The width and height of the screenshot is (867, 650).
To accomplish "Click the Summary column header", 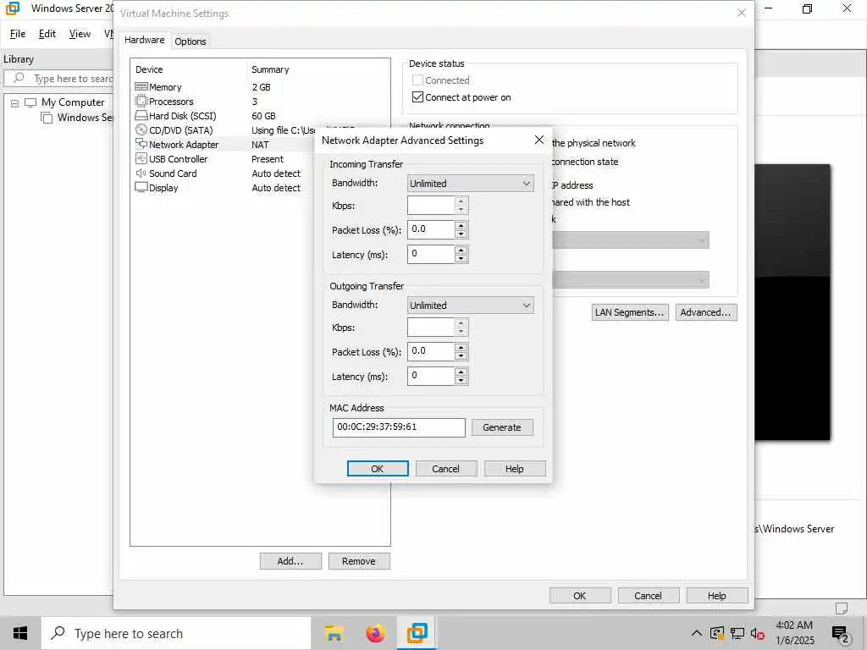I will [270, 69].
